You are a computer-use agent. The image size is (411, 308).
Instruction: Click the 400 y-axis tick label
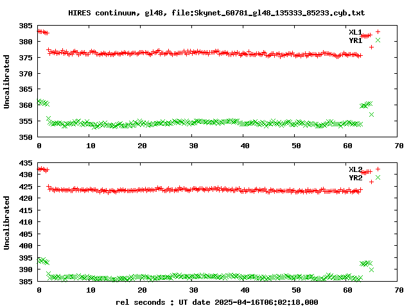(x=26, y=246)
